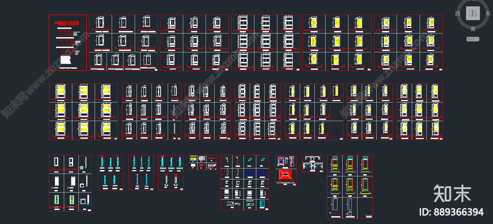493x224 pixels.
Task: Click the ViewCube top face labeled 上
Action: click(473, 13)
